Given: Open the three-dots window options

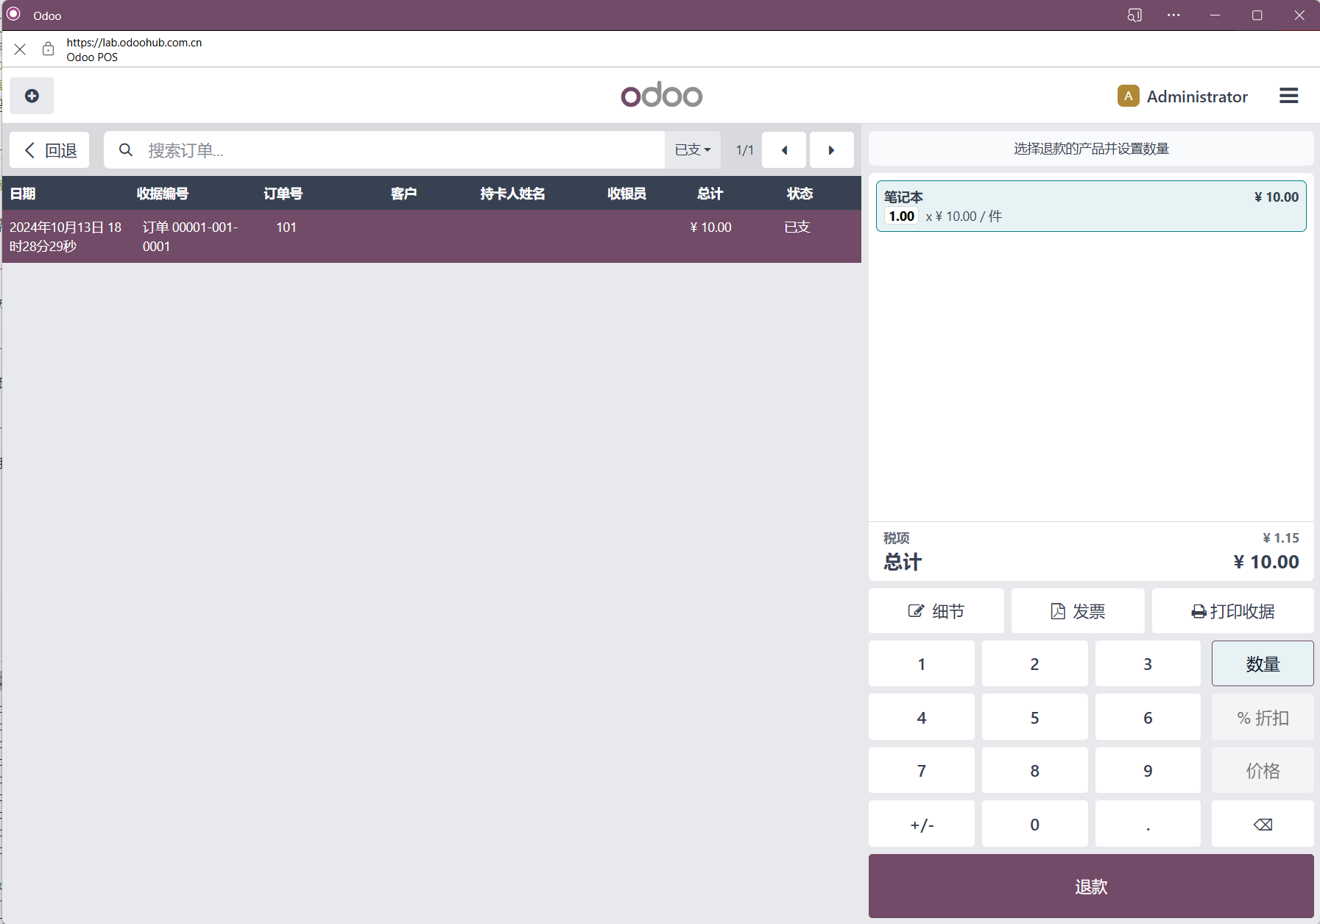Looking at the screenshot, I should [x=1173, y=15].
